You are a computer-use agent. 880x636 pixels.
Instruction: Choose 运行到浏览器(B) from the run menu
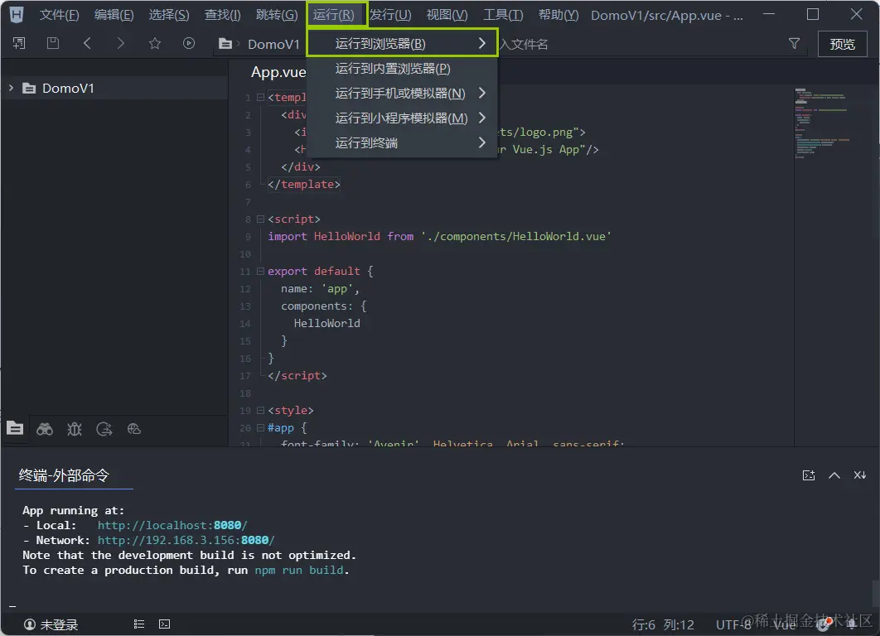click(x=402, y=43)
